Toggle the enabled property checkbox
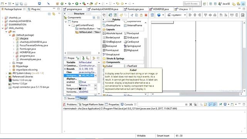247x139 pixels. tap(80, 82)
